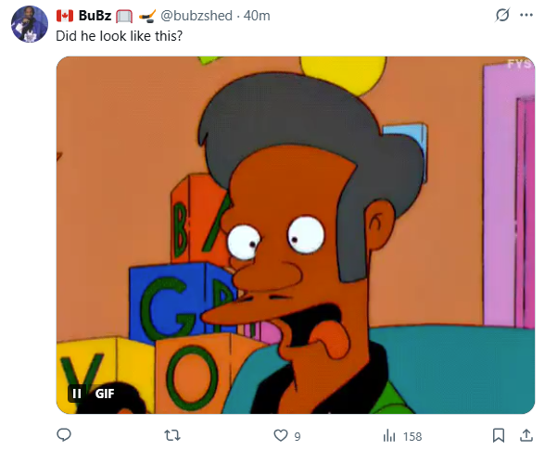
Task: Pause the GIF playback
Action: tap(76, 394)
